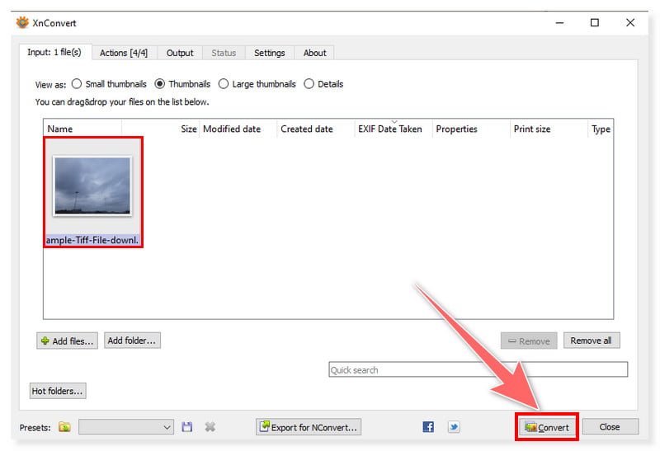Select the Small thumbnails radio button
Screen dimensions: 660x451
[x=77, y=84]
